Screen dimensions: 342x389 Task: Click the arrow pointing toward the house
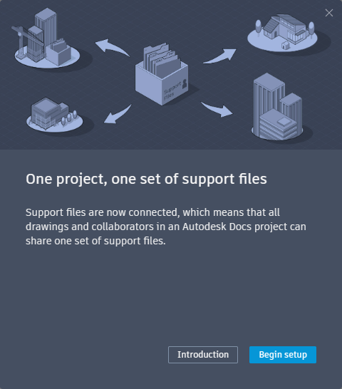[x=220, y=56]
